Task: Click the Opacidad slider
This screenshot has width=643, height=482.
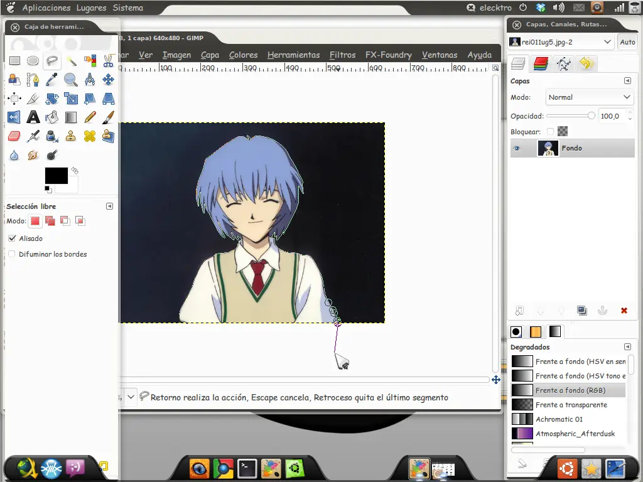Action: tap(570, 116)
